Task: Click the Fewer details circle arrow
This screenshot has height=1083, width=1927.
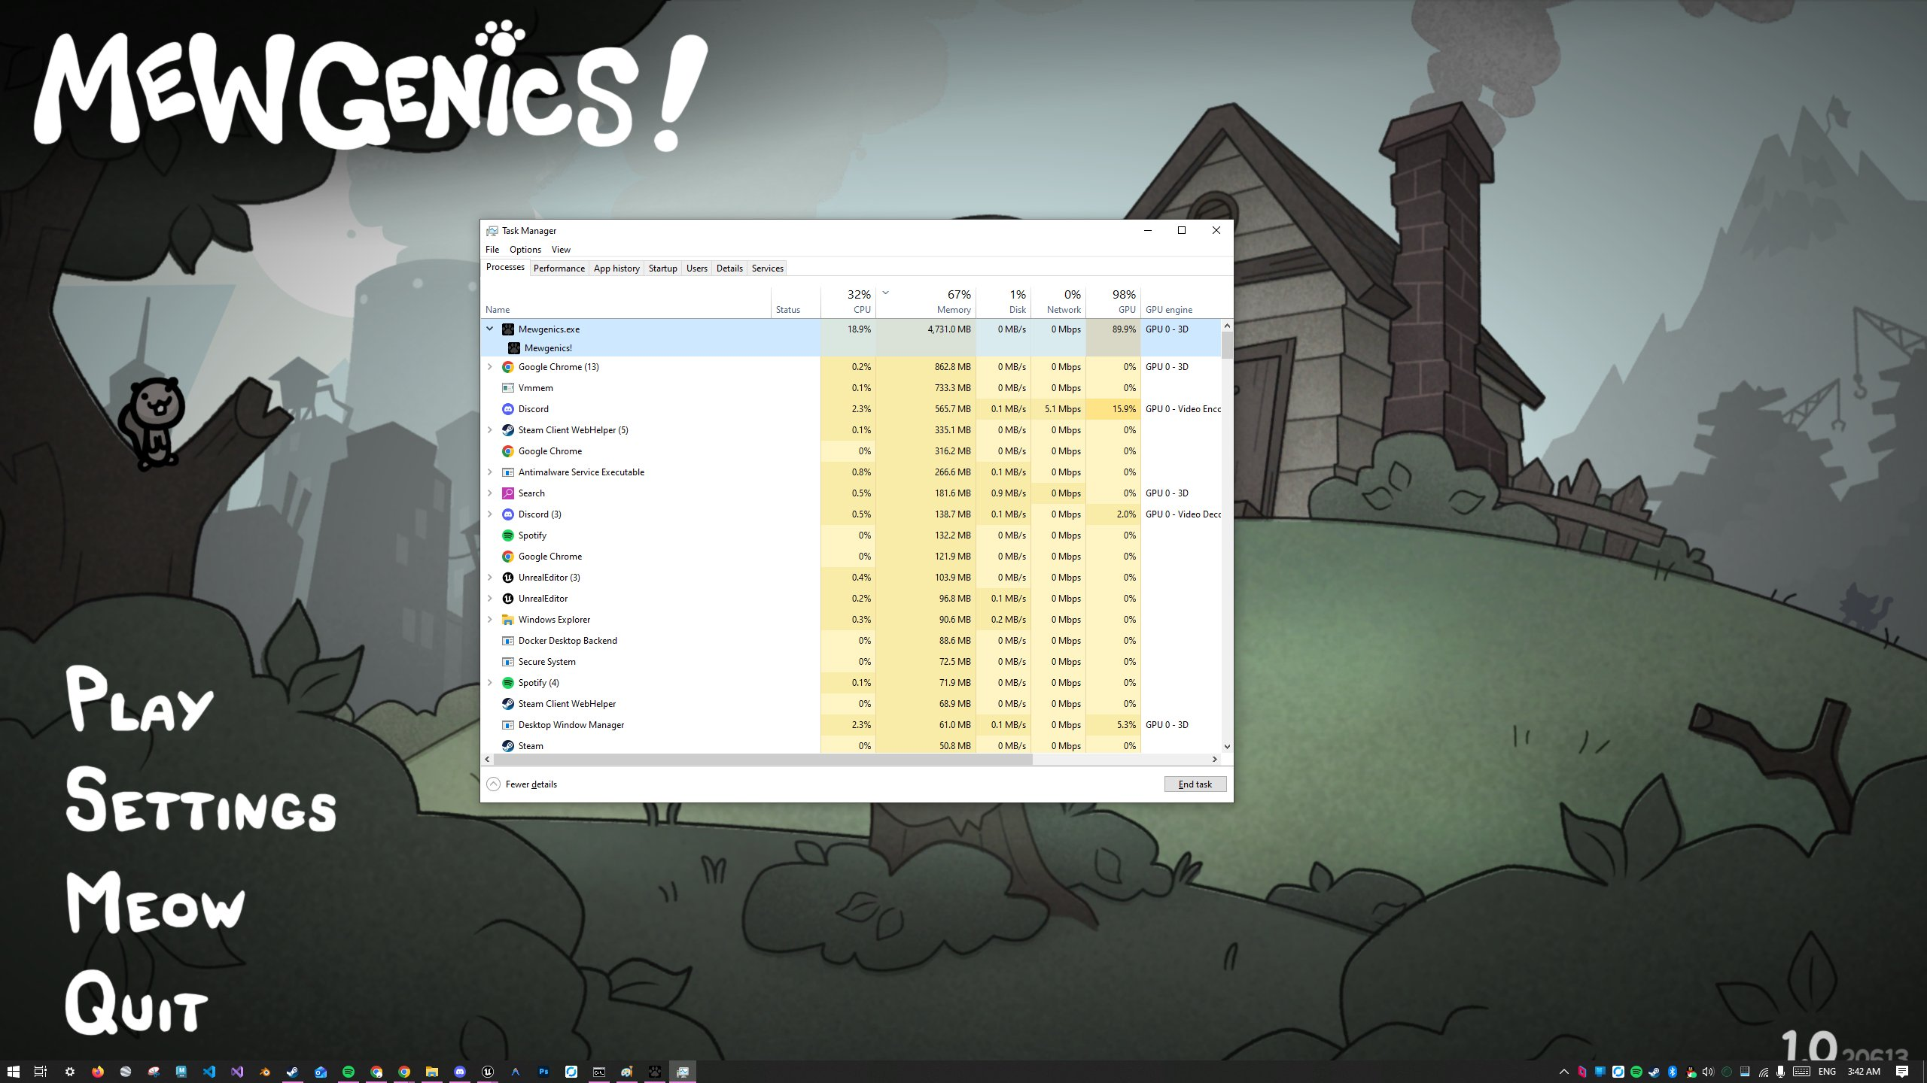Action: tap(493, 784)
